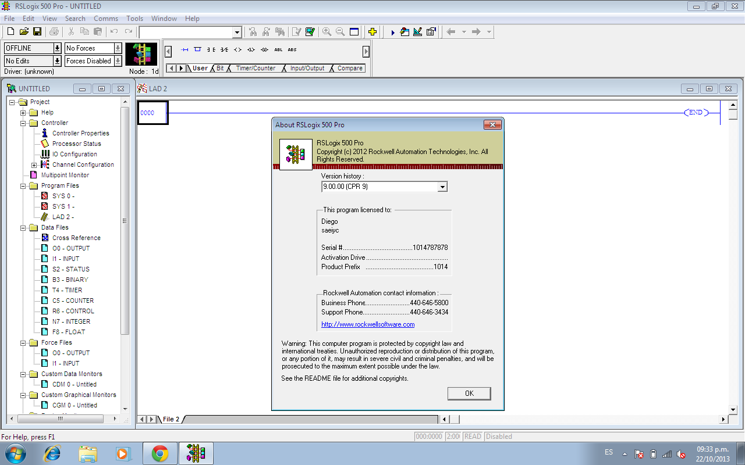Viewport: 745px width, 465px height.
Task: Click the animated ladder processor icon
Action: pyautogui.click(x=141, y=54)
